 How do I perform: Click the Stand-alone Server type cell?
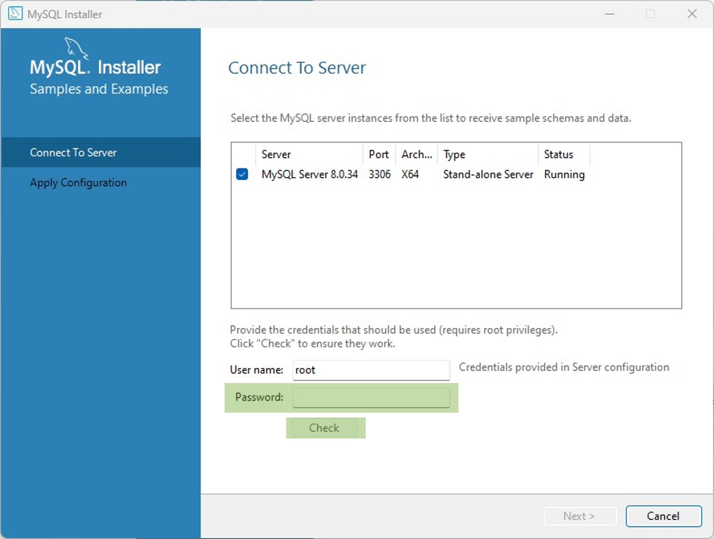tap(488, 174)
